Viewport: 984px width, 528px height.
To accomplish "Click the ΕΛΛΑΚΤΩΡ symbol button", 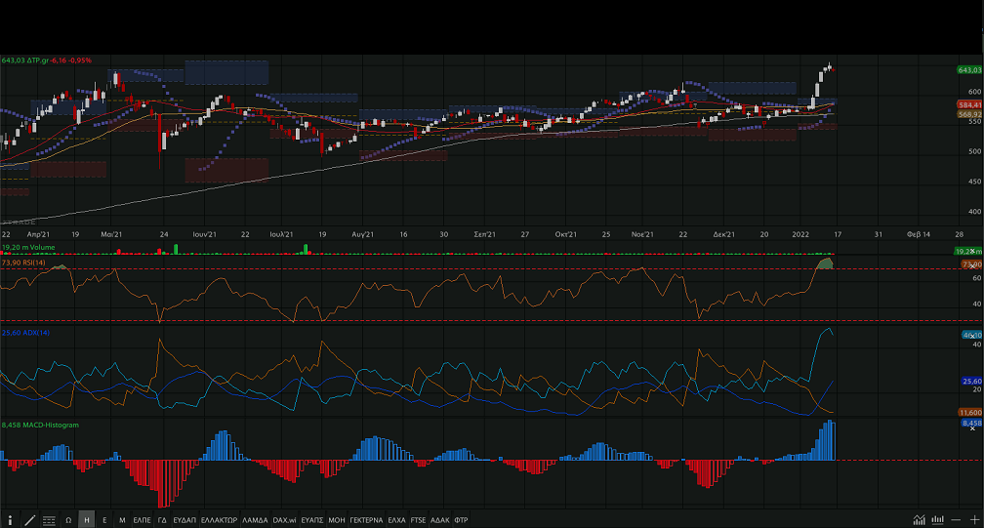I will [x=219, y=520].
